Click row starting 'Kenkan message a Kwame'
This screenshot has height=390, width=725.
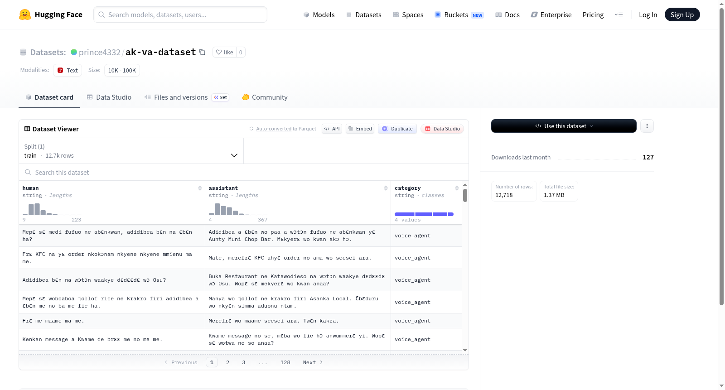[240, 339]
